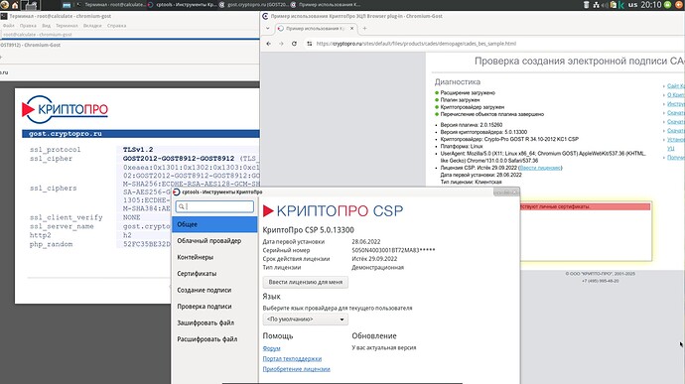Open the 'Создание подписи' section
The height and width of the screenshot is (384, 685).
tap(205, 290)
